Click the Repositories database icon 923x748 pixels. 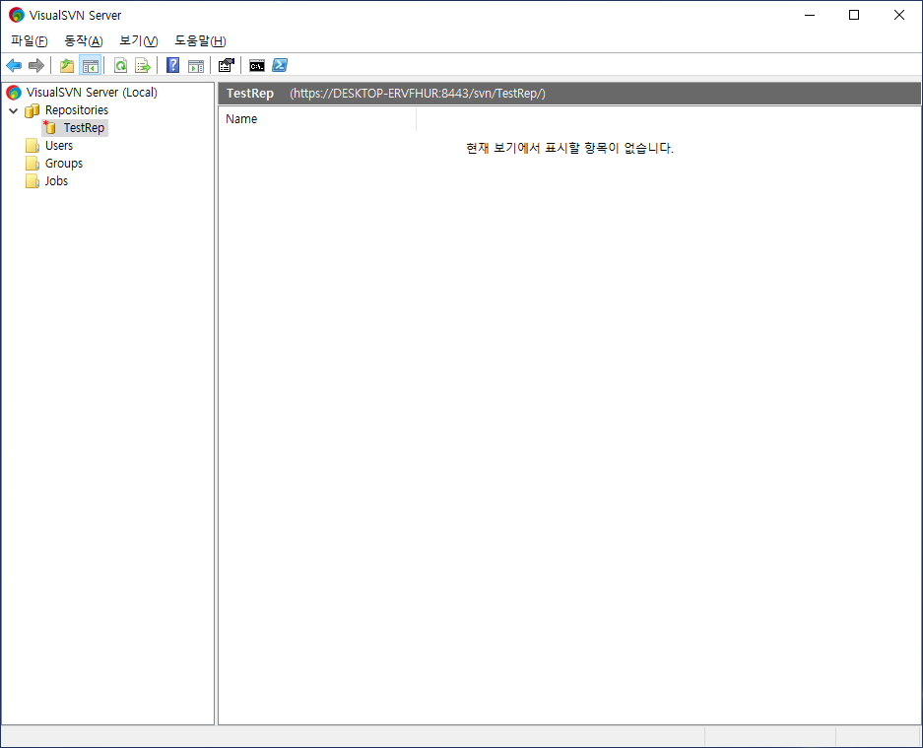coord(33,110)
